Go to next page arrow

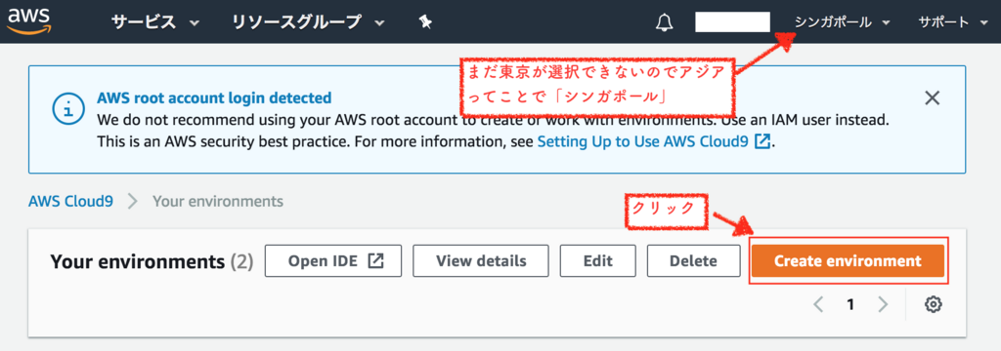pos(883,304)
